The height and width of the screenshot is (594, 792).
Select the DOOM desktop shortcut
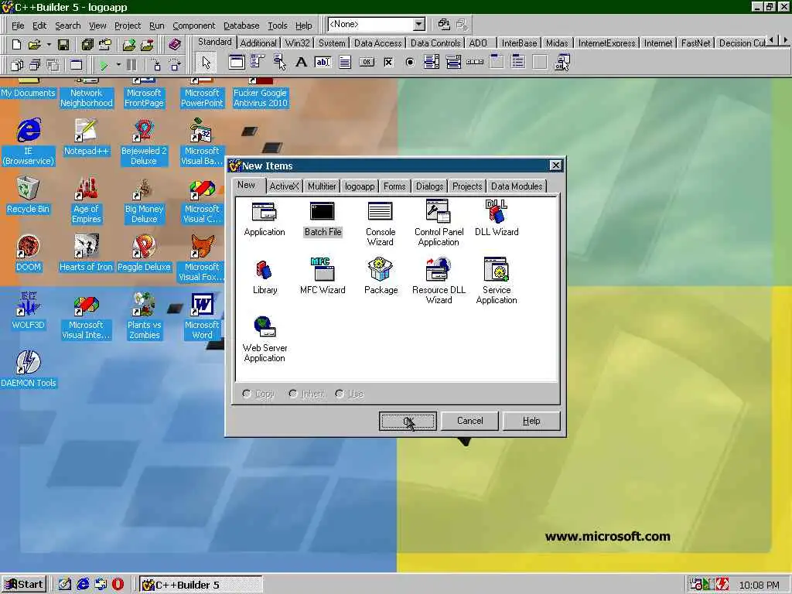[x=28, y=253]
